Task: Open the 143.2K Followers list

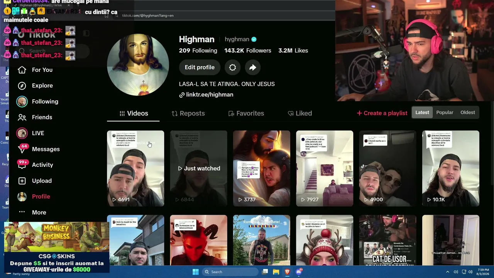Action: click(248, 51)
